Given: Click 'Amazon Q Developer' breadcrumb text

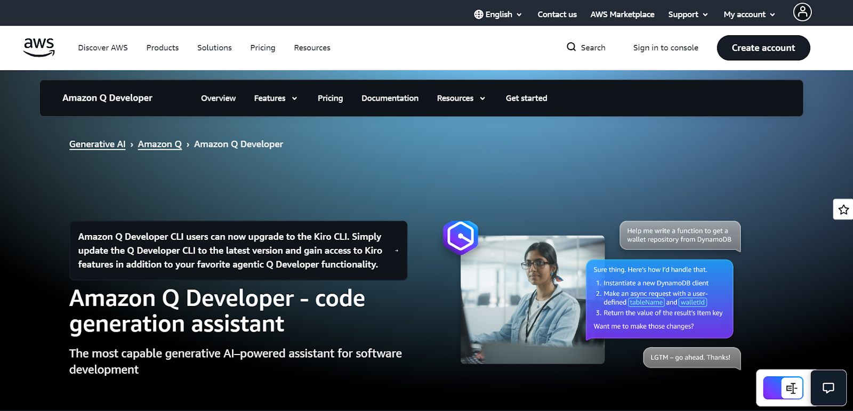Looking at the screenshot, I should pos(238,144).
